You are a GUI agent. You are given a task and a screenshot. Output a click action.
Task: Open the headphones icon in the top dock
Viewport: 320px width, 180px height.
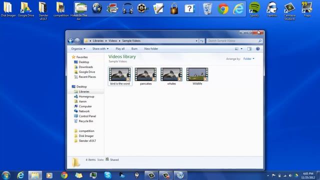(x=128, y=8)
